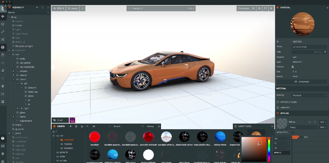Screen dimensions: 329x163
Task: Click the focus eye icon in toolbar
Action: click(x=3, y=63)
